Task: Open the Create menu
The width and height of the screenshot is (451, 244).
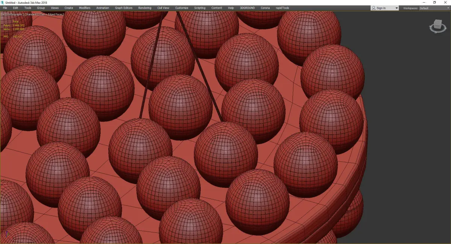Action: click(69, 8)
